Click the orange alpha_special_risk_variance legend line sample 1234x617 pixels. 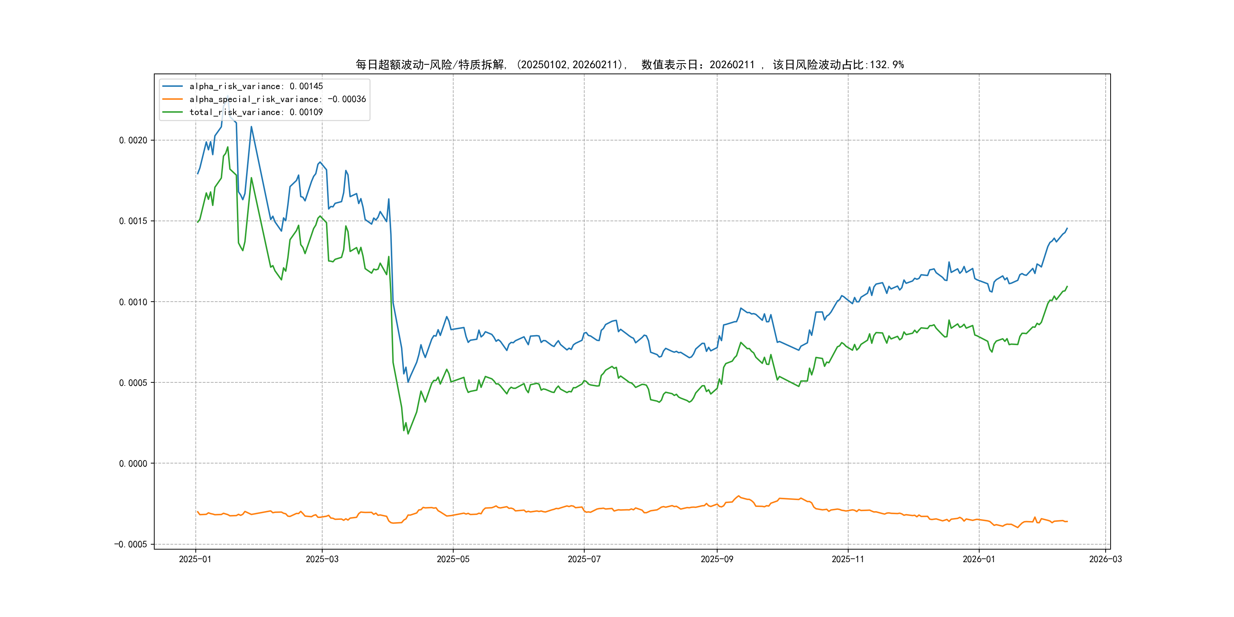click(173, 99)
